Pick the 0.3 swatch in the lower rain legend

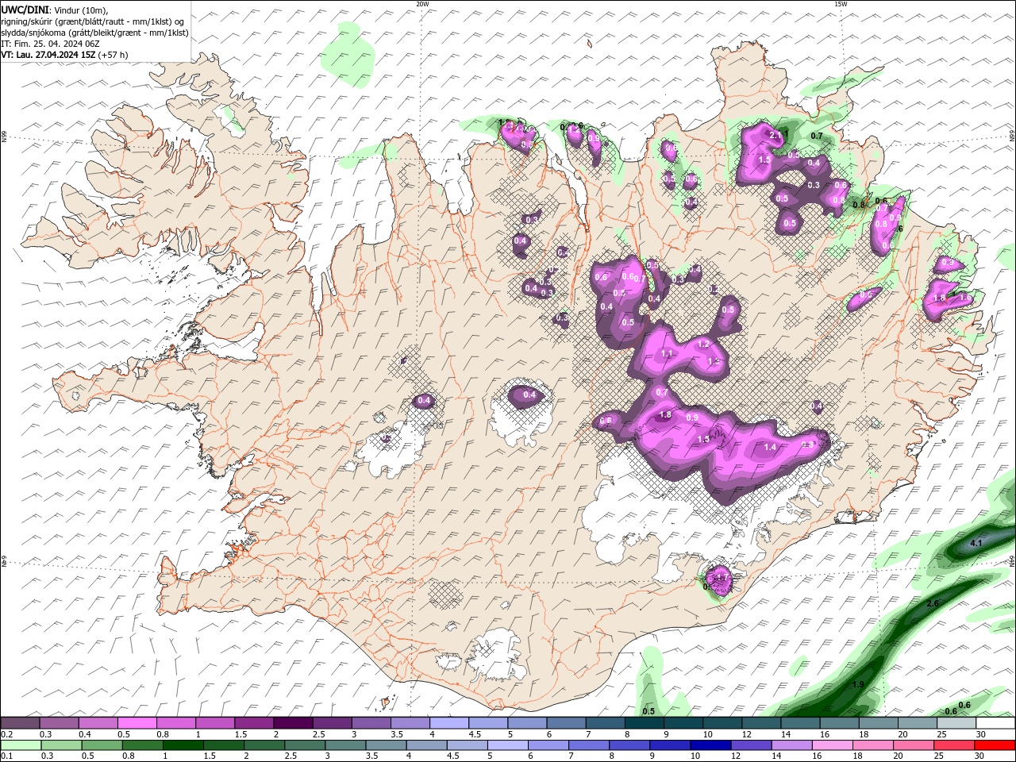click(61, 745)
